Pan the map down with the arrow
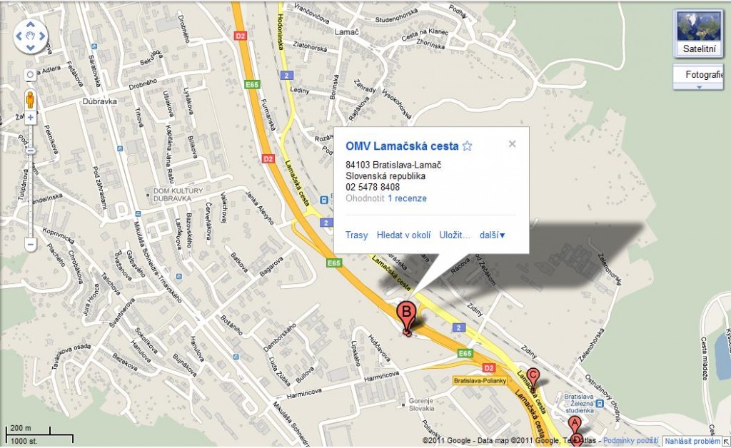Screen dimensions: 731x448 coord(30,47)
